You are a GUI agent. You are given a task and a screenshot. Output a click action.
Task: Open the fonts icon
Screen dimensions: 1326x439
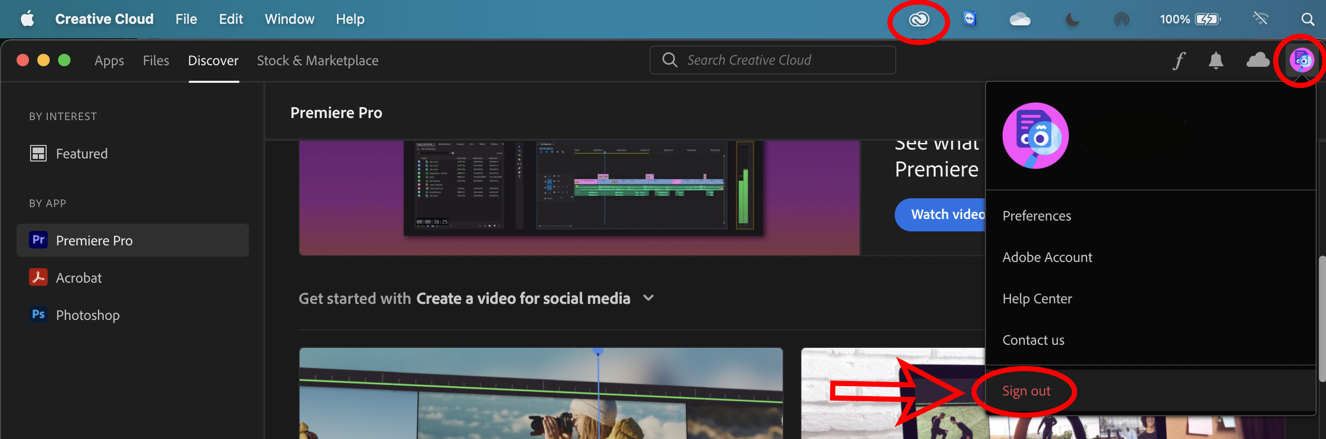click(x=1179, y=61)
